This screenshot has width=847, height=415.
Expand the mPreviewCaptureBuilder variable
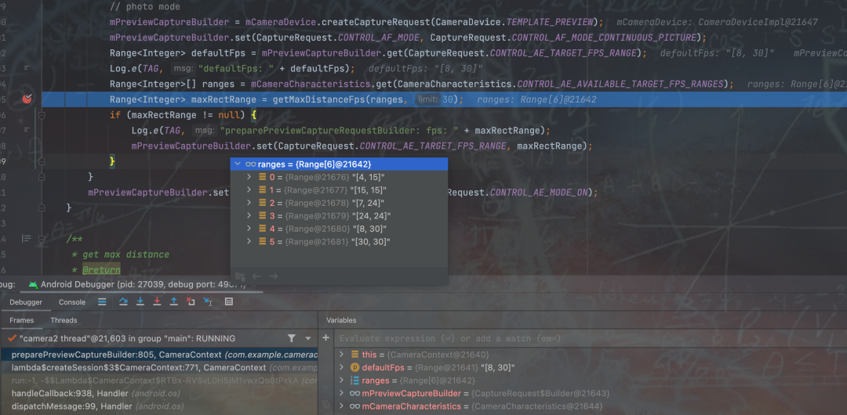tap(342, 393)
